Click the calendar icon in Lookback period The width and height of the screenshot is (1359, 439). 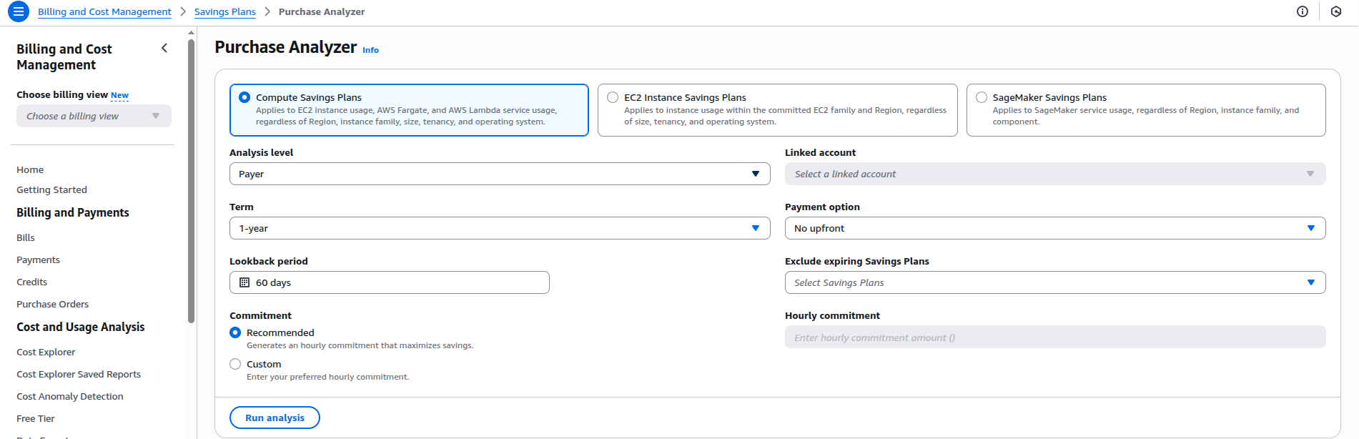click(244, 282)
